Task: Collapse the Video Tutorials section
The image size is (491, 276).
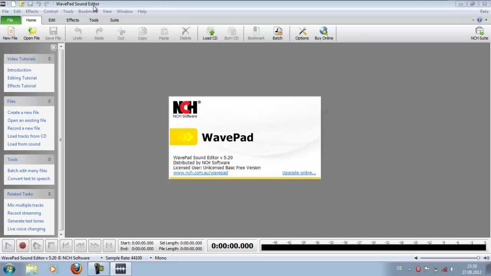Action: click(x=49, y=59)
